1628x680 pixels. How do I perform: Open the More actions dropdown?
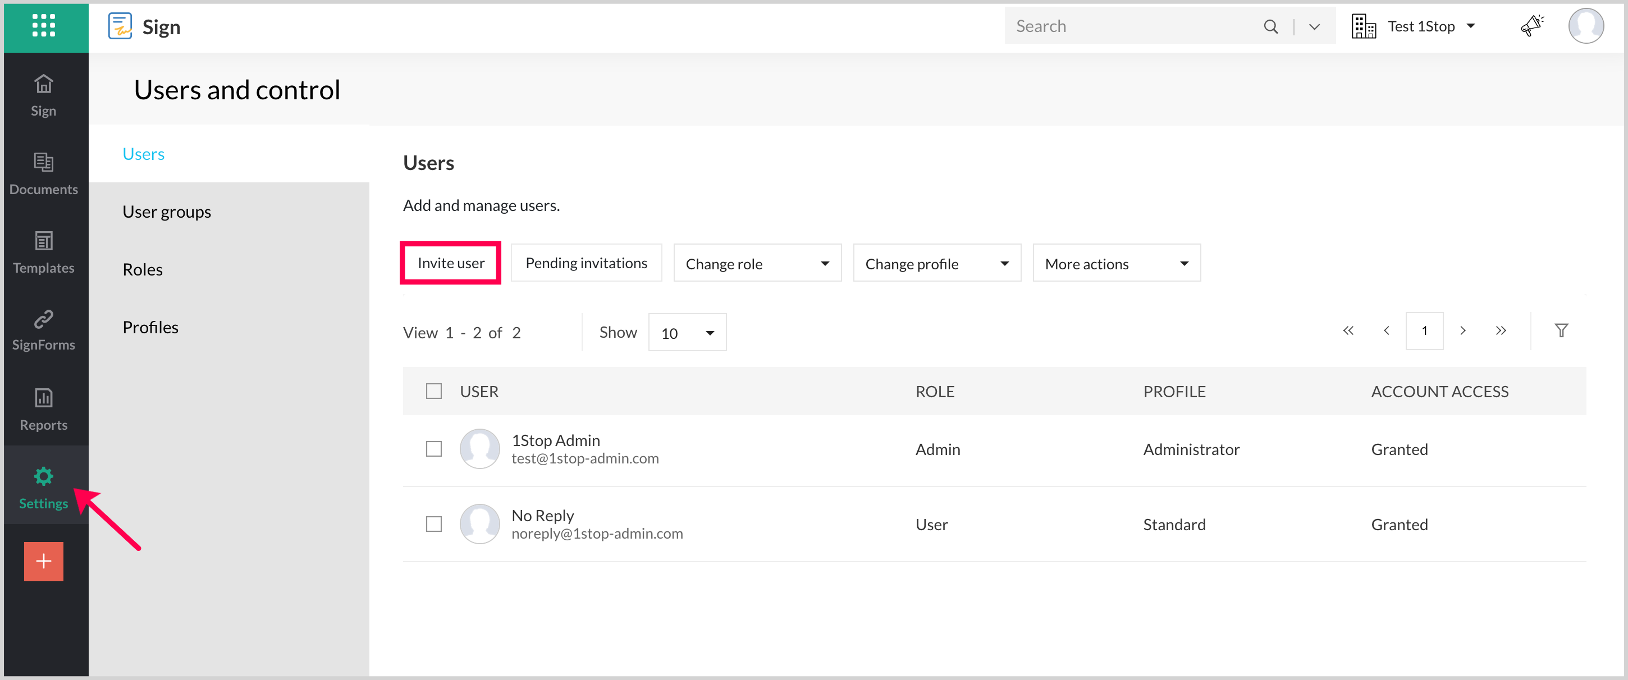click(1115, 263)
